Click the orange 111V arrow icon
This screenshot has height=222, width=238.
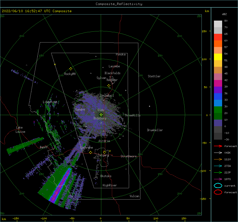tap(218, 159)
